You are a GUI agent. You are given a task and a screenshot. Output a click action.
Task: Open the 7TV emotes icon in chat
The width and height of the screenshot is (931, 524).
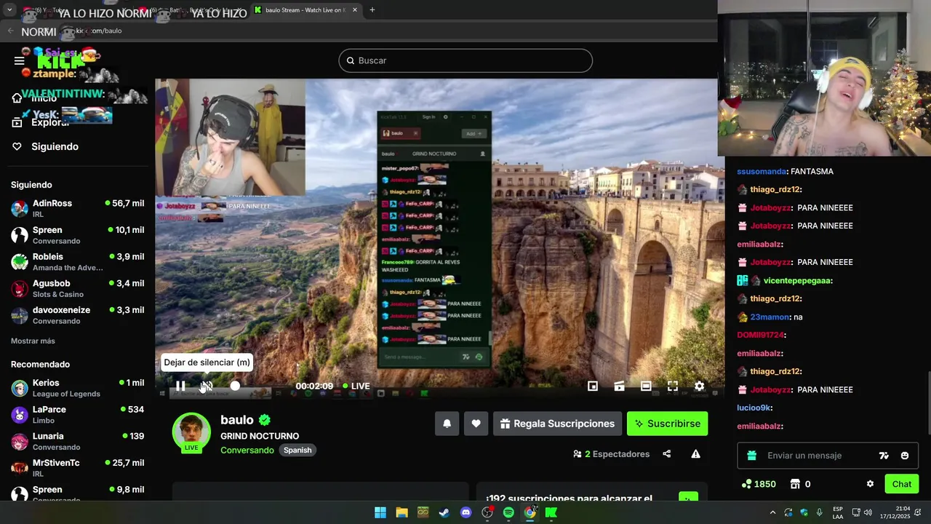point(884,456)
